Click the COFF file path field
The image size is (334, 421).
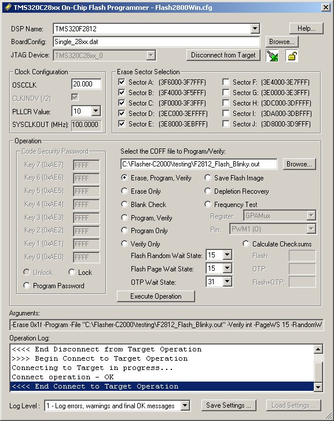[199, 164]
